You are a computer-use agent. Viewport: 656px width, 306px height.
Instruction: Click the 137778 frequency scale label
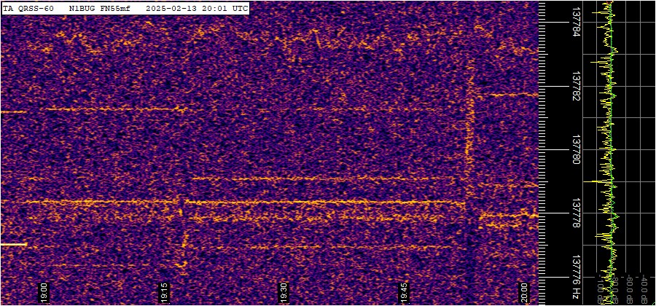576,214
